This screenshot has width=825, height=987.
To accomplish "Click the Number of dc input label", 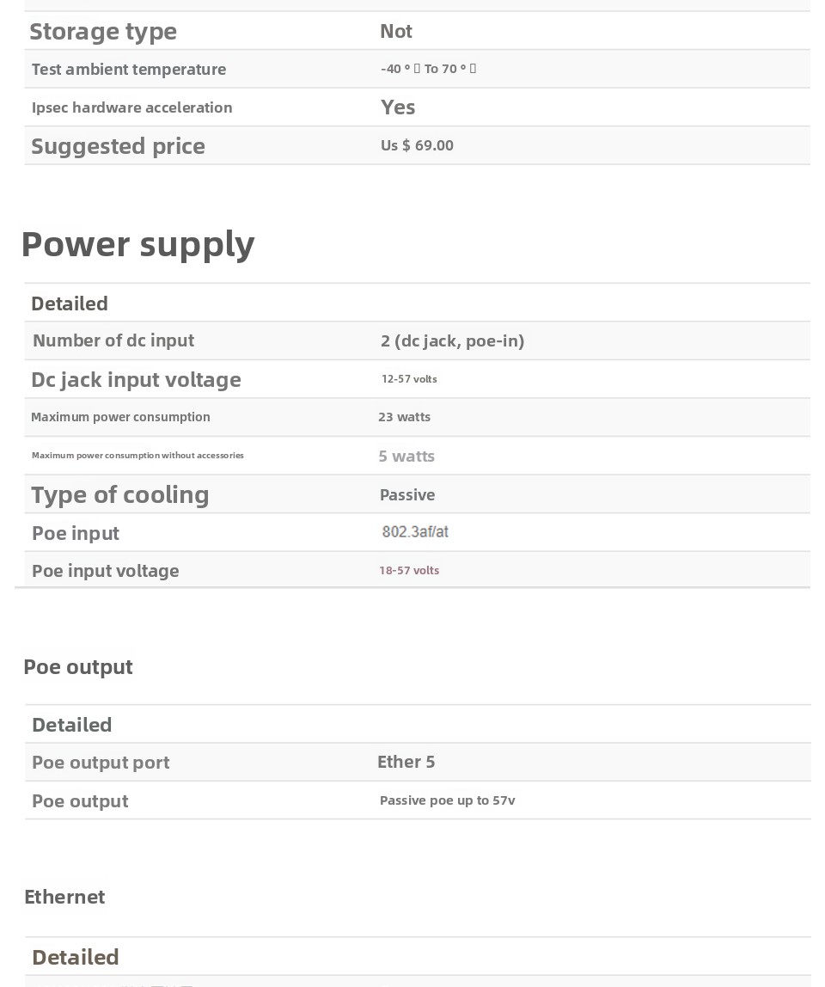I will point(113,340).
